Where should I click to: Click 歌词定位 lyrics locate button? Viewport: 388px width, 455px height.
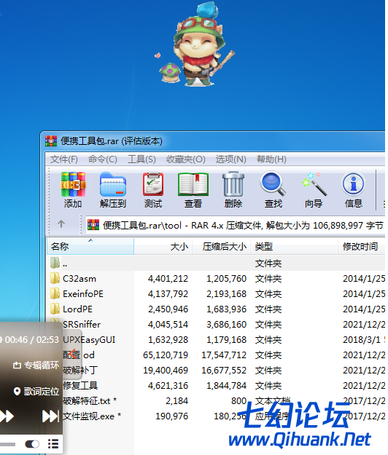point(36,392)
